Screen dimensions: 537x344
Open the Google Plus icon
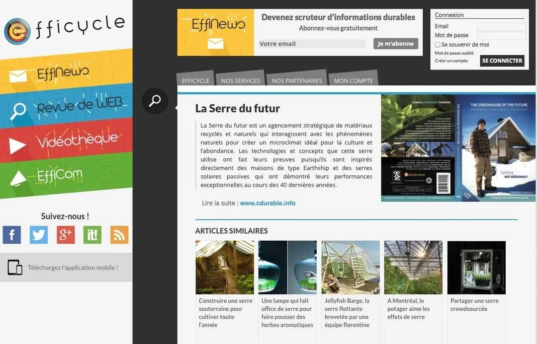click(66, 235)
